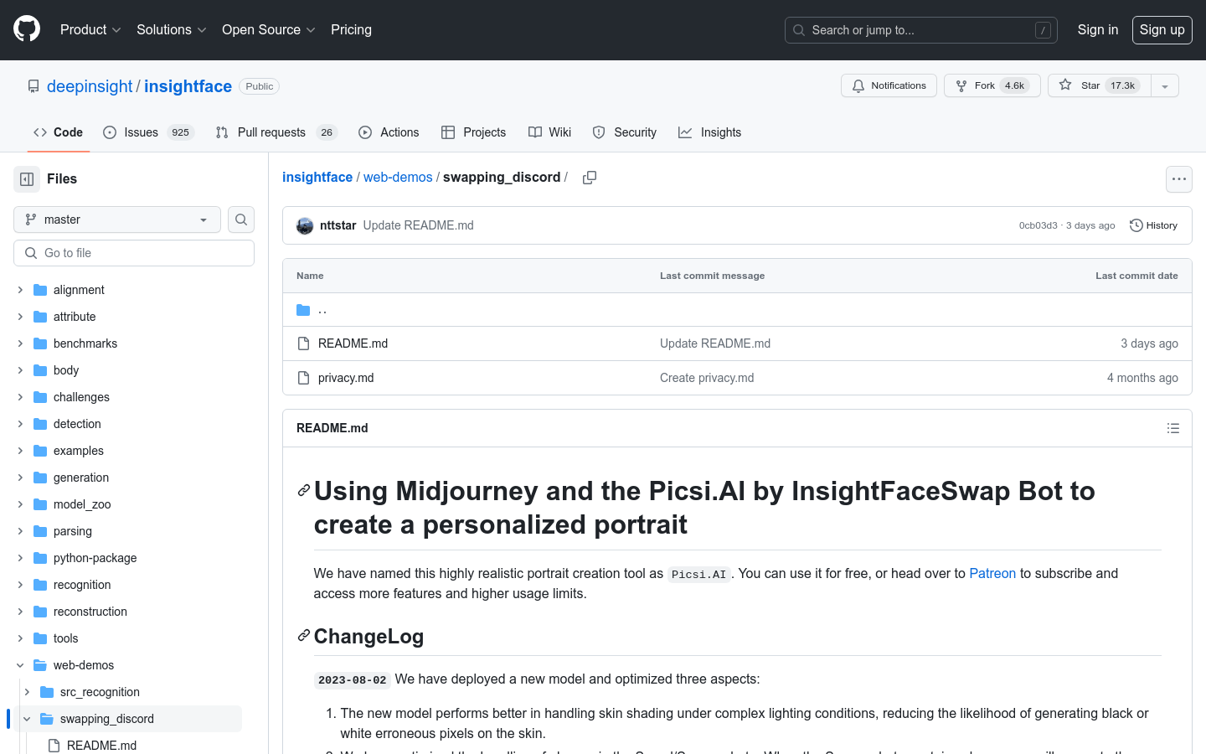Screen dimensions: 1206x754
Task: Switch to the Wiki tab
Action: [550, 132]
